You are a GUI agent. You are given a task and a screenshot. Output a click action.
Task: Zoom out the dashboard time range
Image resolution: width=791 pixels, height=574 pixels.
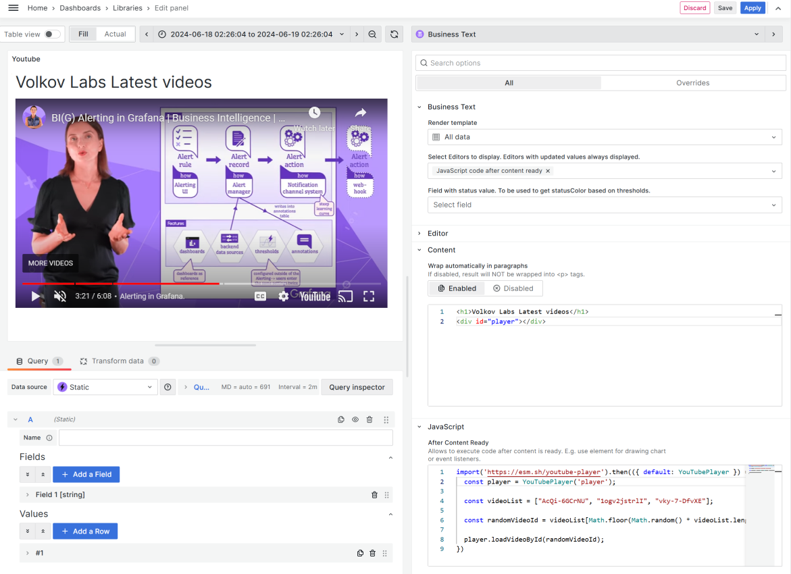pos(372,34)
